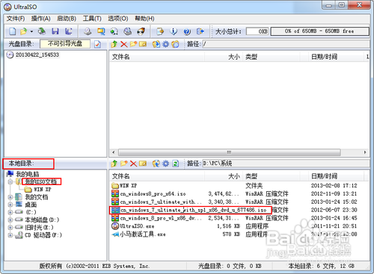This screenshot has height=274, width=374.
Task: Open the 工具(T) menu
Action: [x=92, y=19]
